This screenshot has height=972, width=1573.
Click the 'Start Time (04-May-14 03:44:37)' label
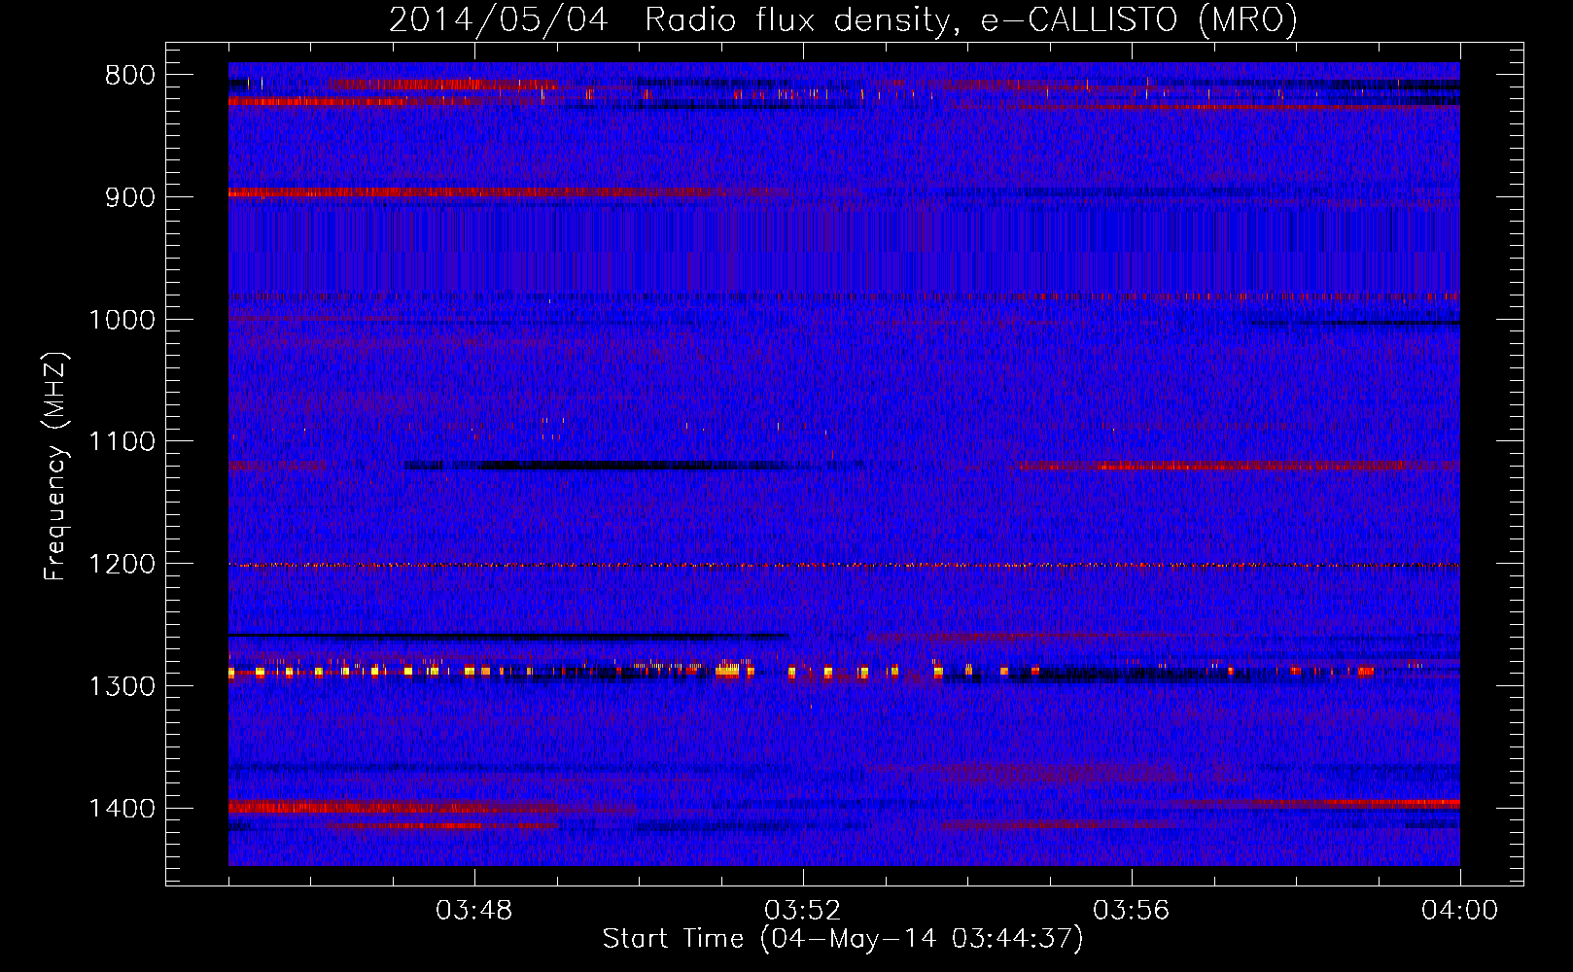[842, 939]
